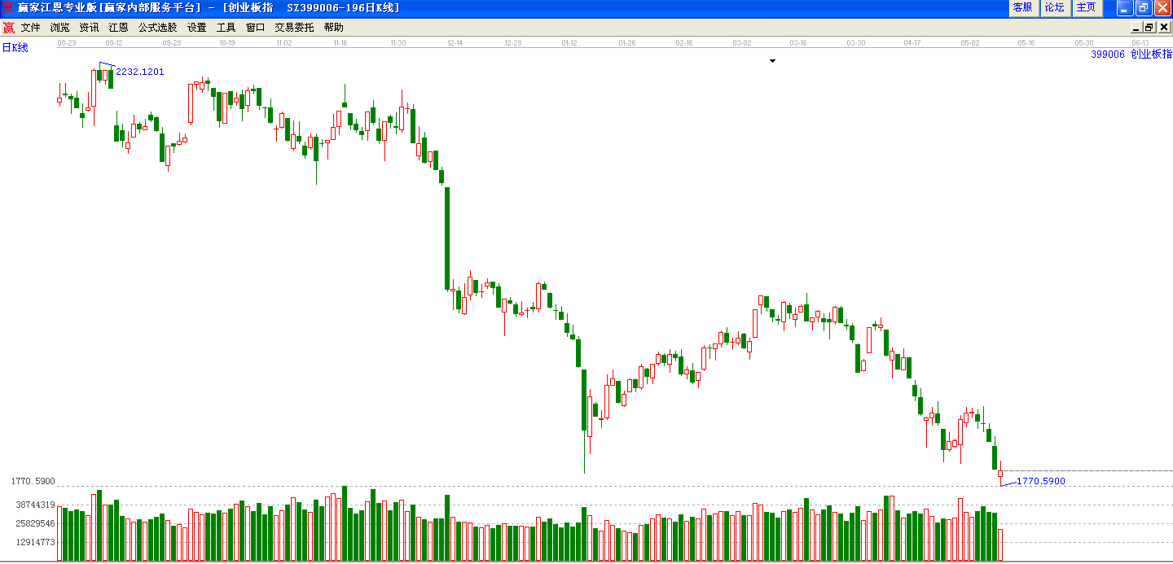The height and width of the screenshot is (564, 1173).
Task: Click the 399006 创业板指 label
Action: click(x=1131, y=54)
